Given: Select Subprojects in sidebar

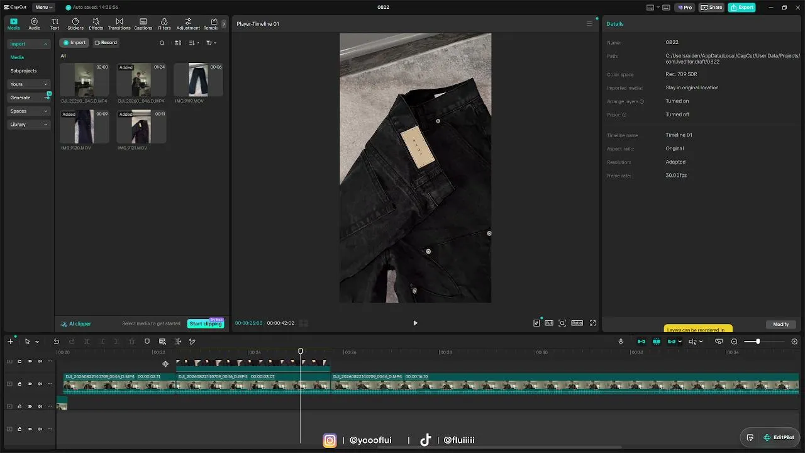Looking at the screenshot, I should point(23,71).
